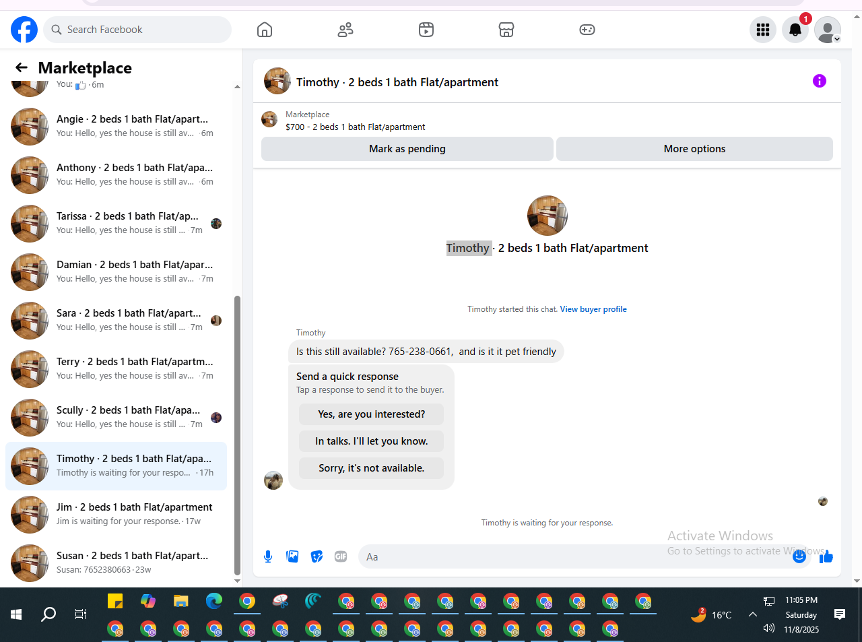Open the conversation with Tarissa
The height and width of the screenshot is (642, 862).
click(x=116, y=224)
